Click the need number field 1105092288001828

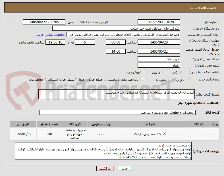point(159,22)
